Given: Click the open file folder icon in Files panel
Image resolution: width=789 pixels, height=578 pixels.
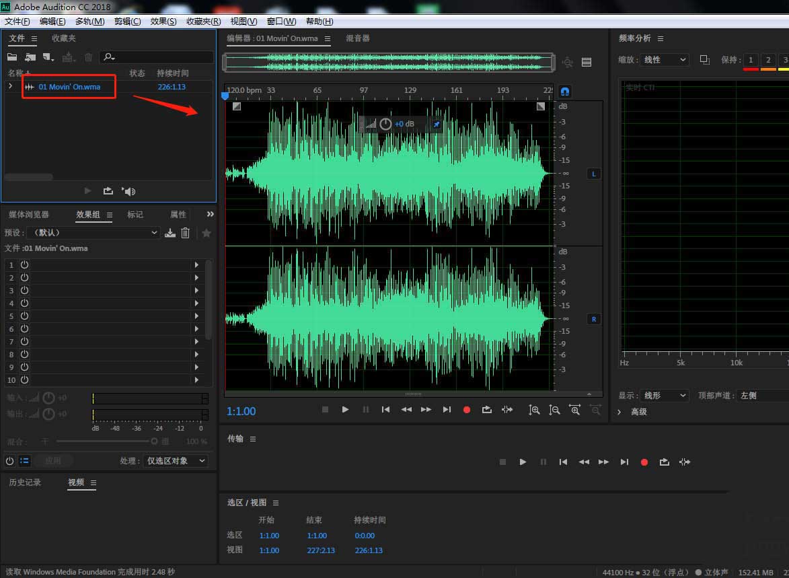Looking at the screenshot, I should [12, 57].
